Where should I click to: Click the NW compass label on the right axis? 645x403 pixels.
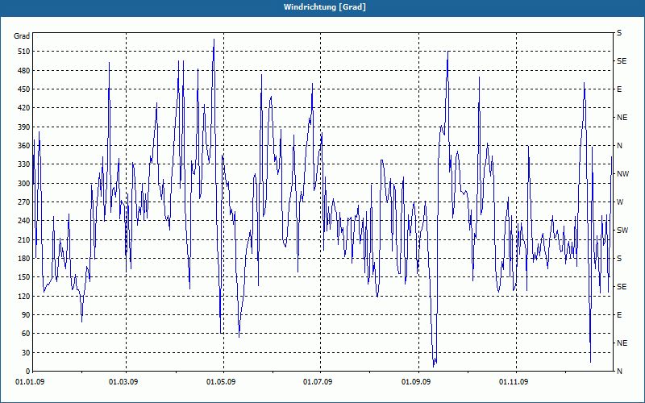(x=623, y=174)
